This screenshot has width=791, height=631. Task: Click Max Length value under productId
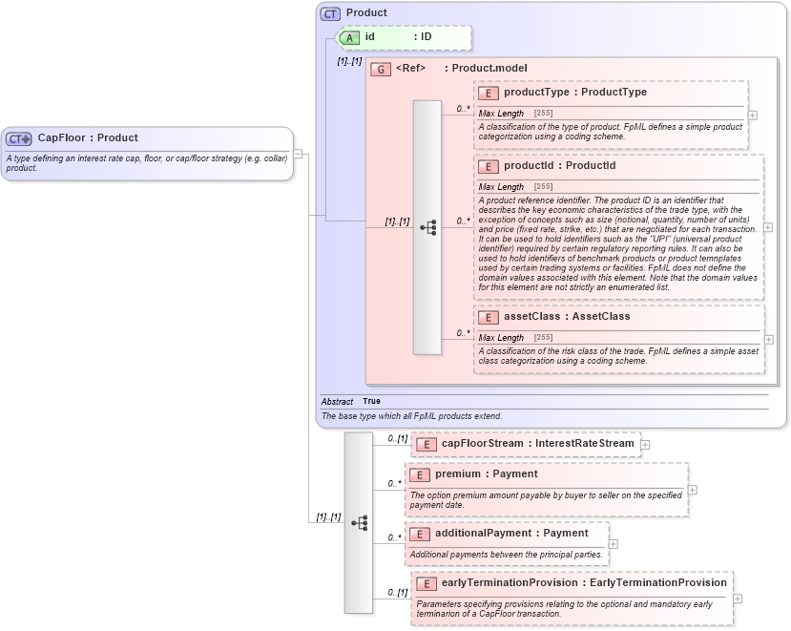(543, 187)
